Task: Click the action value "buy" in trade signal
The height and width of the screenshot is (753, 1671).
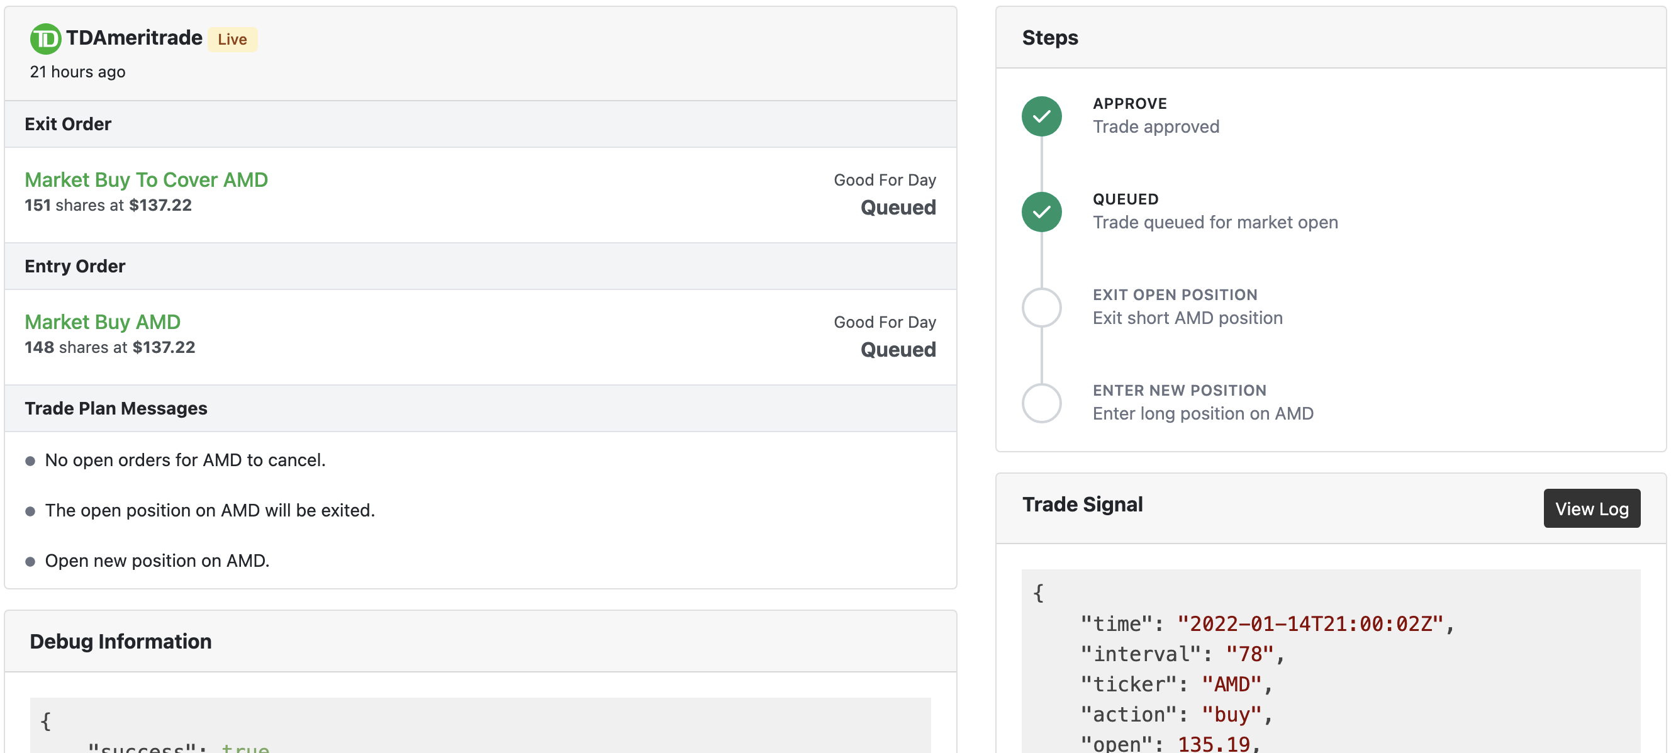Action: 1231,714
